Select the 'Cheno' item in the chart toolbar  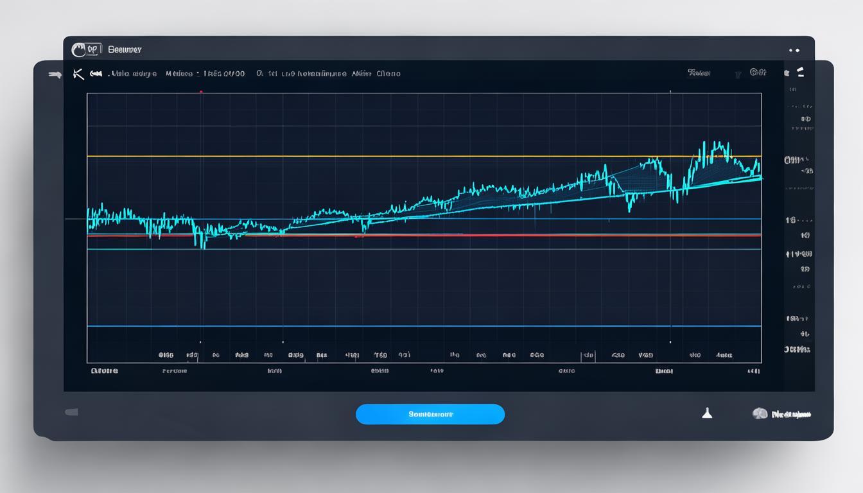coord(388,74)
